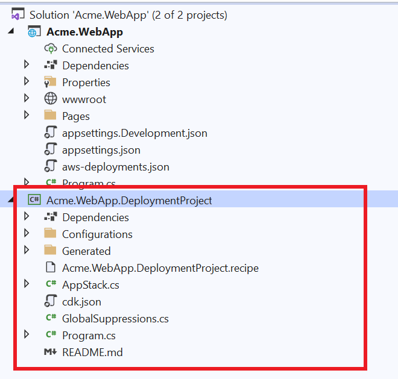Select the wwwroot label
Screen dimensions: 398x379
click(x=84, y=99)
